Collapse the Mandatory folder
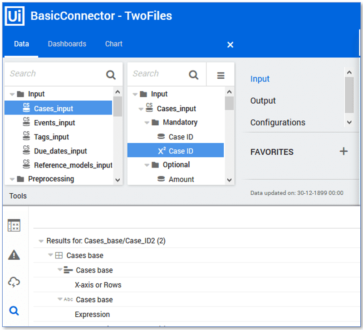 coord(147,123)
